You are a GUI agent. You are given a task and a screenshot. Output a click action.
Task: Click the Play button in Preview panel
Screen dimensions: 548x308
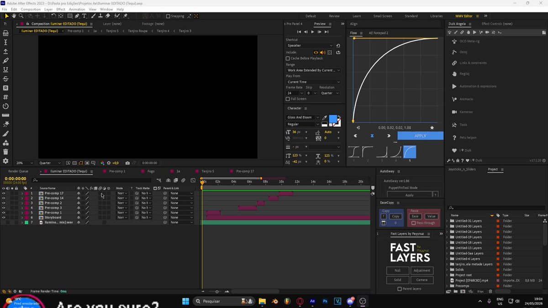pyautogui.click(x=312, y=32)
